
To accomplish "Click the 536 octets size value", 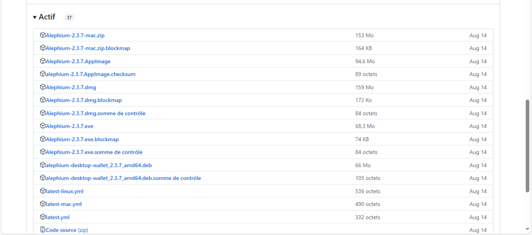I will coord(368,191).
